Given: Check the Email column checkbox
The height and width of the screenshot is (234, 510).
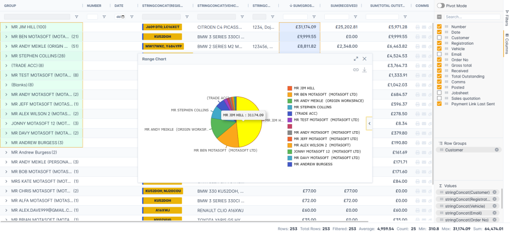Looking at the screenshot, I should pyautogui.click(x=439, y=54).
